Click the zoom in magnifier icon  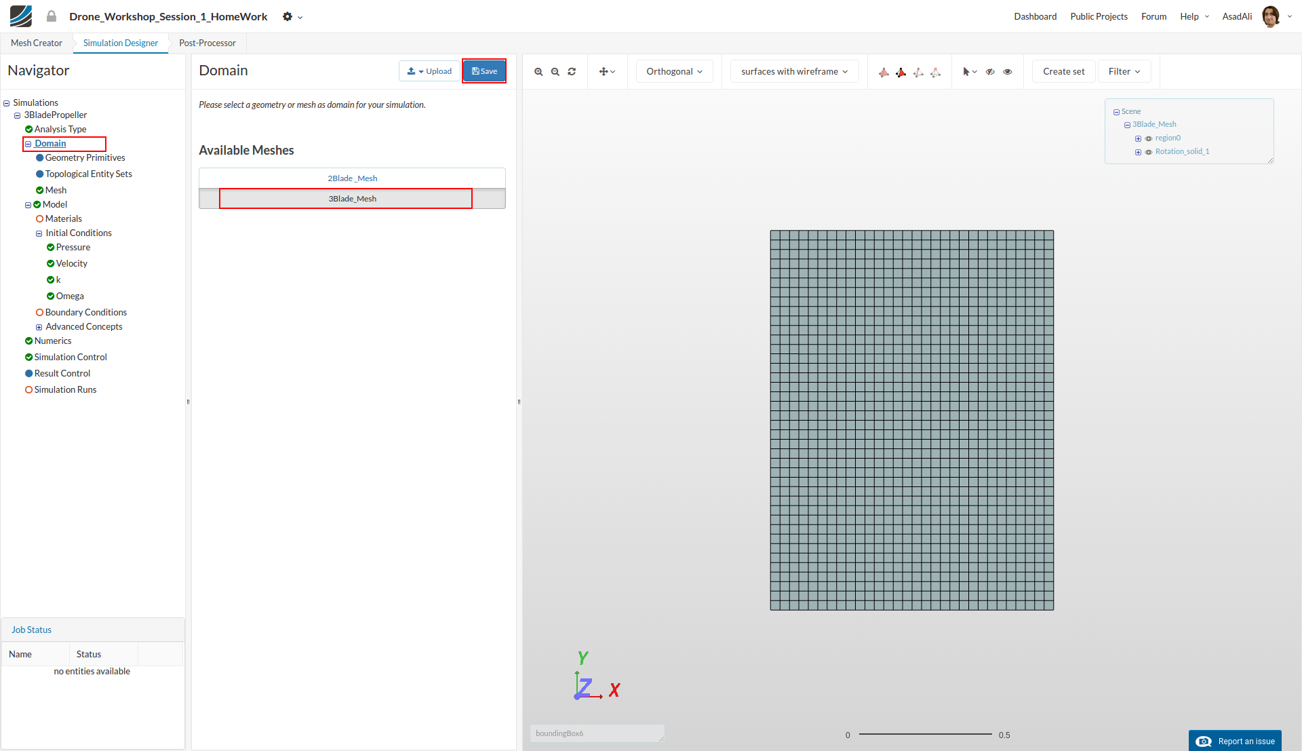pyautogui.click(x=538, y=72)
